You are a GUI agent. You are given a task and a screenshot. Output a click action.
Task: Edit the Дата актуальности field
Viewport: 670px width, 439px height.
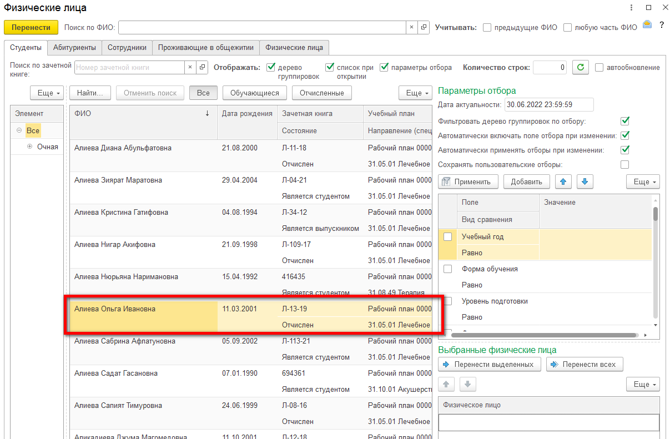click(x=549, y=104)
